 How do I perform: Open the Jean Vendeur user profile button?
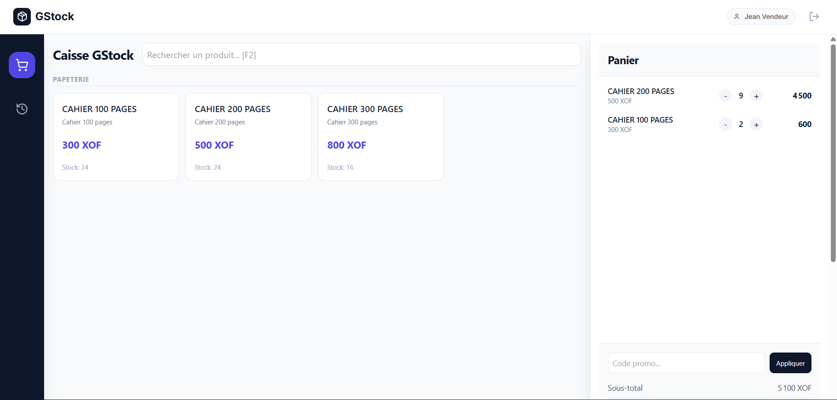click(x=761, y=17)
